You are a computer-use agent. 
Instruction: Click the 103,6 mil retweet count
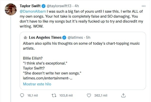(x=67, y=95)
